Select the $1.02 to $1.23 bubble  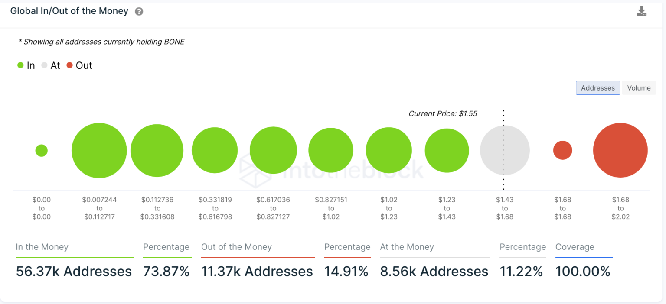[388, 151]
